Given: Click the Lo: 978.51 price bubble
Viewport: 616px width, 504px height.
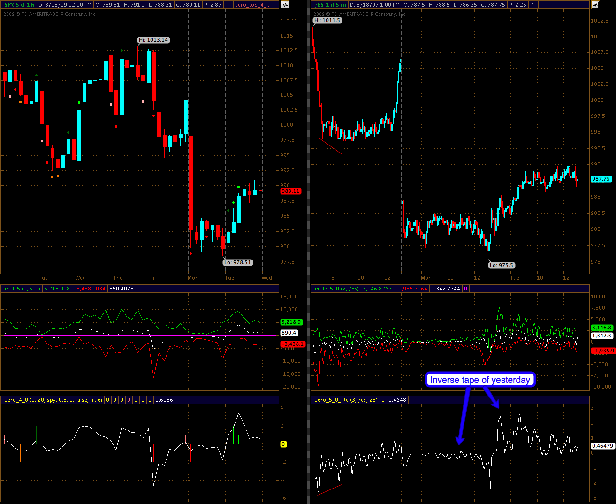Looking at the screenshot, I should (x=237, y=262).
